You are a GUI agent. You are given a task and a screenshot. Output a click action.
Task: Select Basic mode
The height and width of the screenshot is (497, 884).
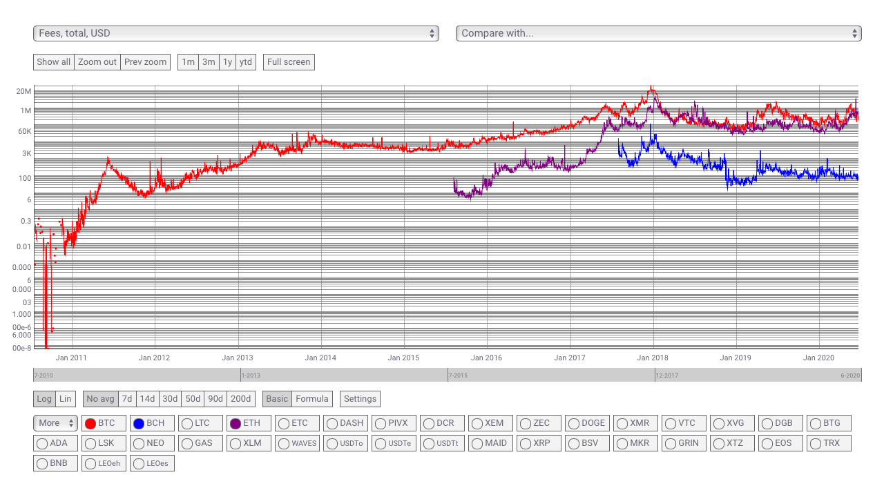click(x=277, y=399)
